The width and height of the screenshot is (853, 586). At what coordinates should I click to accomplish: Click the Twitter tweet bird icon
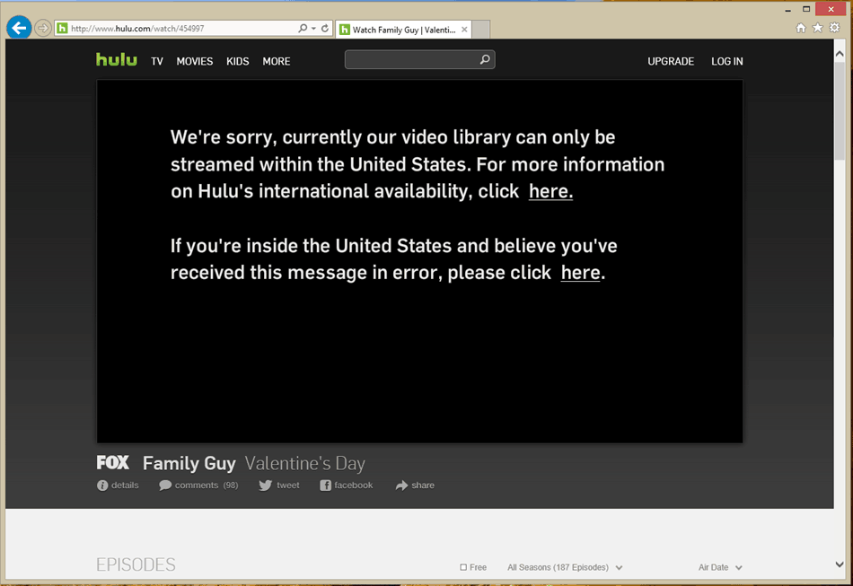pos(266,485)
